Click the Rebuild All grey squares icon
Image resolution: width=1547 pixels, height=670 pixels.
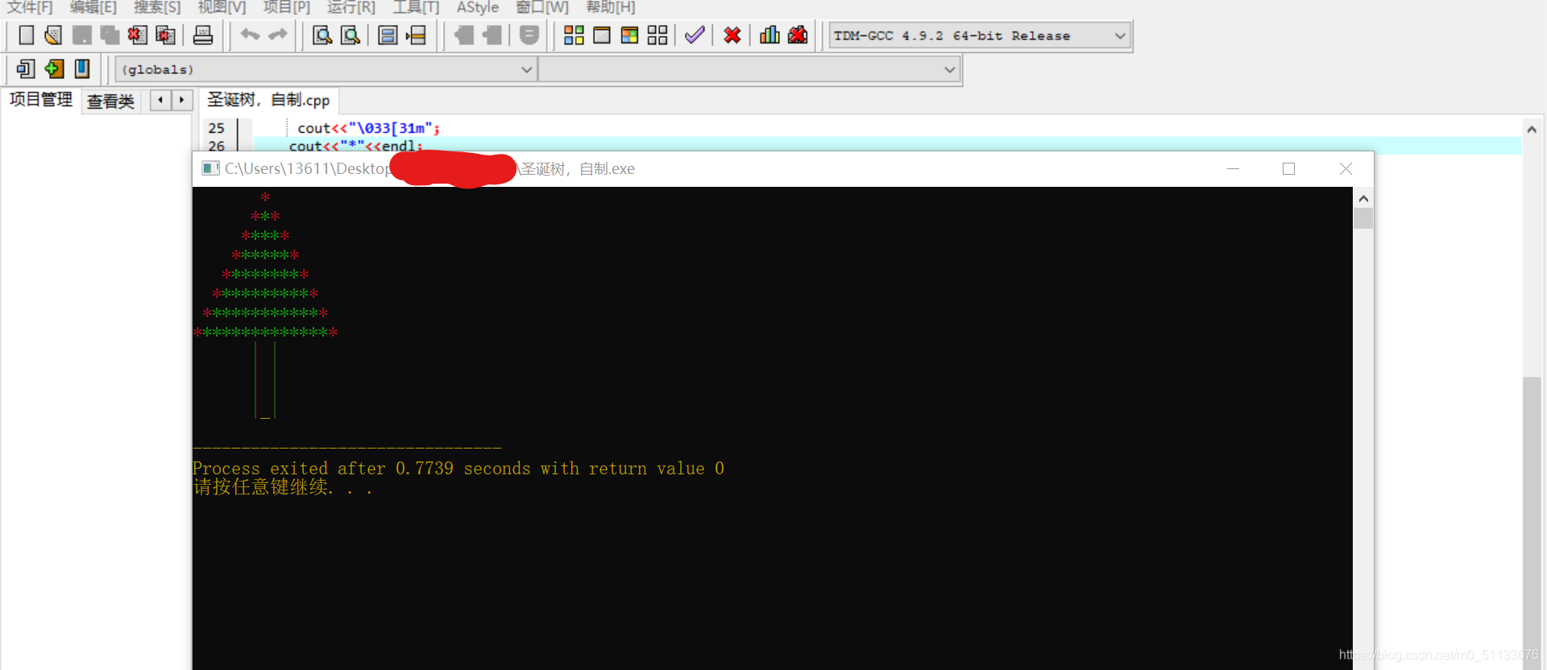[x=657, y=35]
